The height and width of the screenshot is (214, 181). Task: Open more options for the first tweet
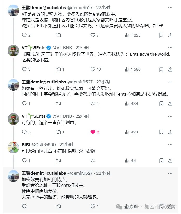[x=170, y=8]
